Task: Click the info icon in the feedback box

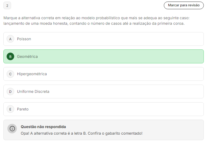Action: tap(12, 129)
